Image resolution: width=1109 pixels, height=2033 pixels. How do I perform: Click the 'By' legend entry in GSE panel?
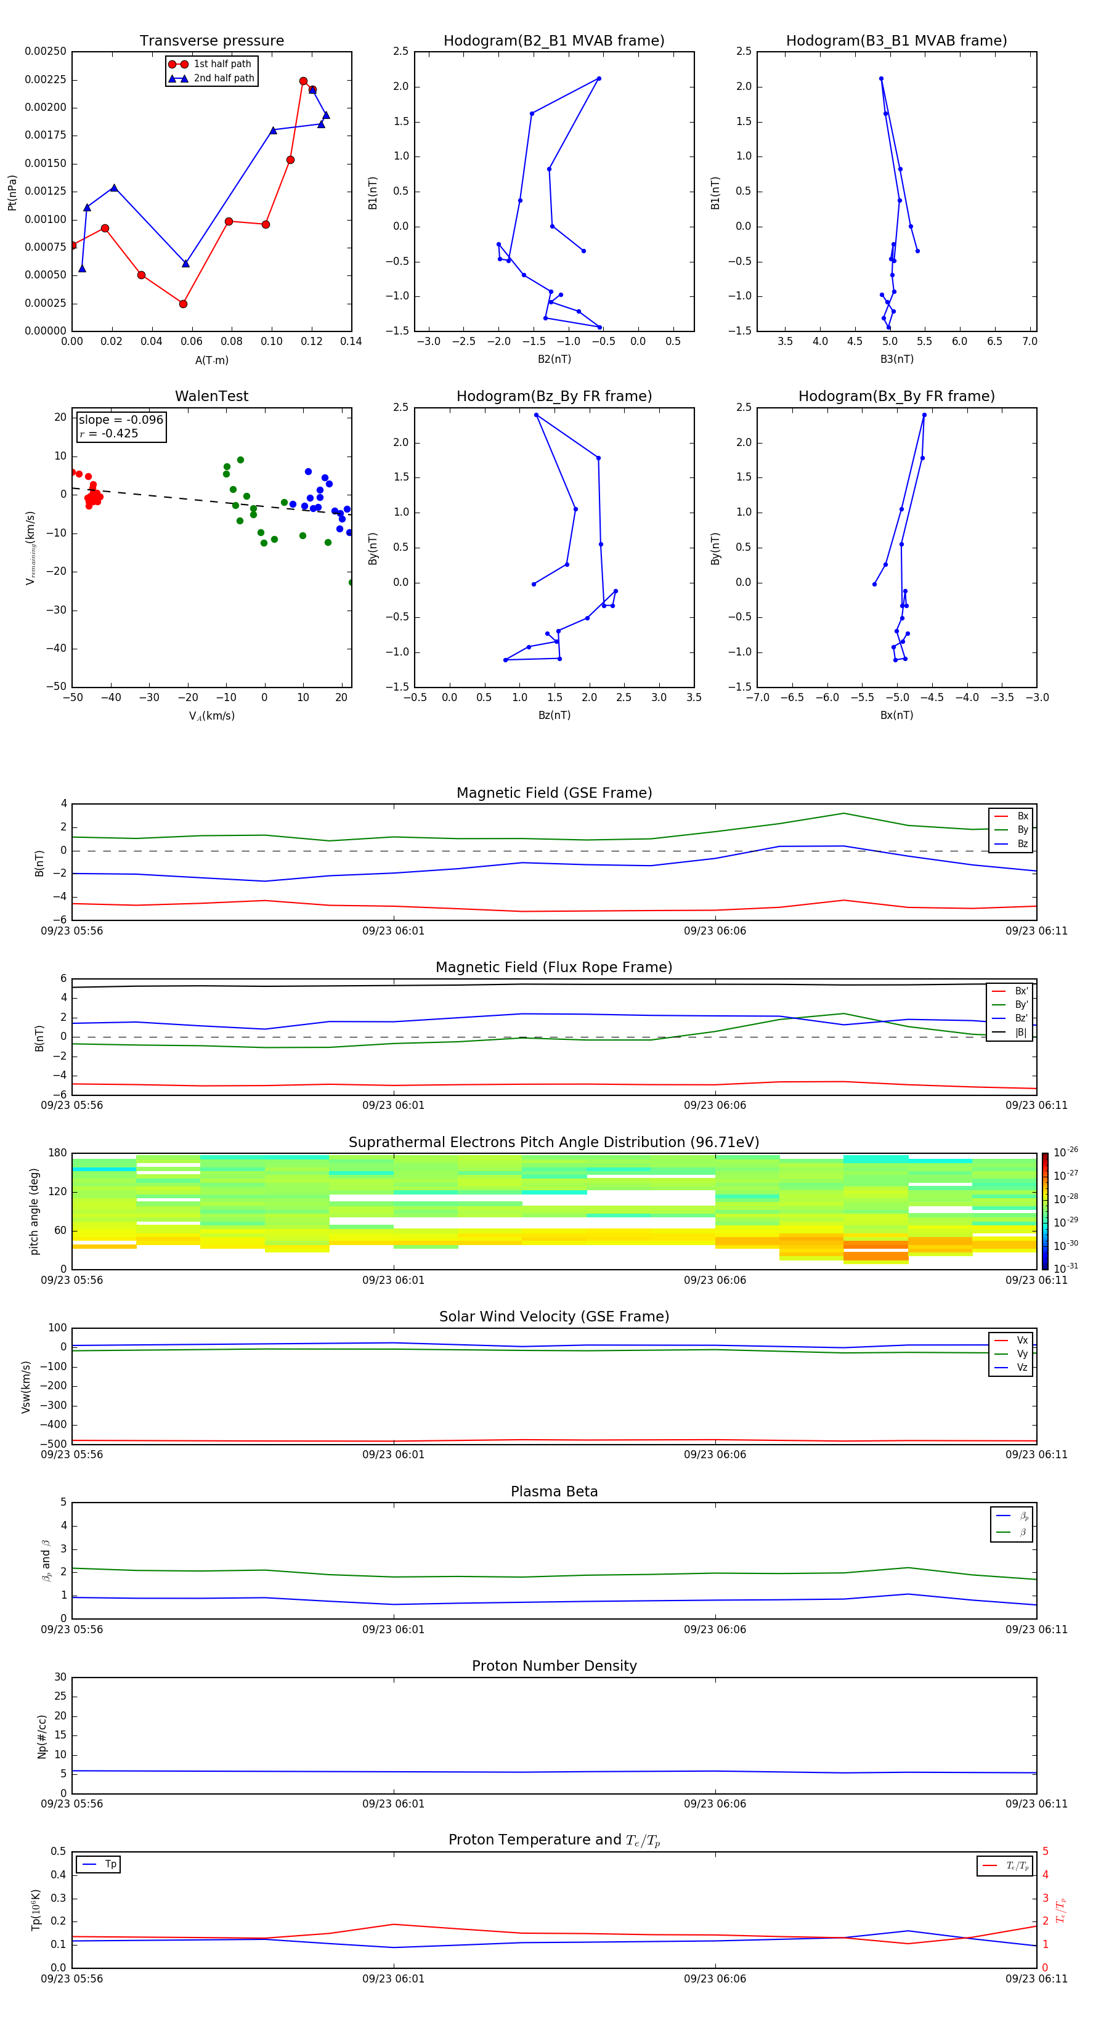[x=1011, y=829]
